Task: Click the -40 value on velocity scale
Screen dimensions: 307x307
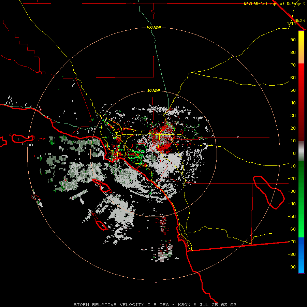Action: pos(292,204)
